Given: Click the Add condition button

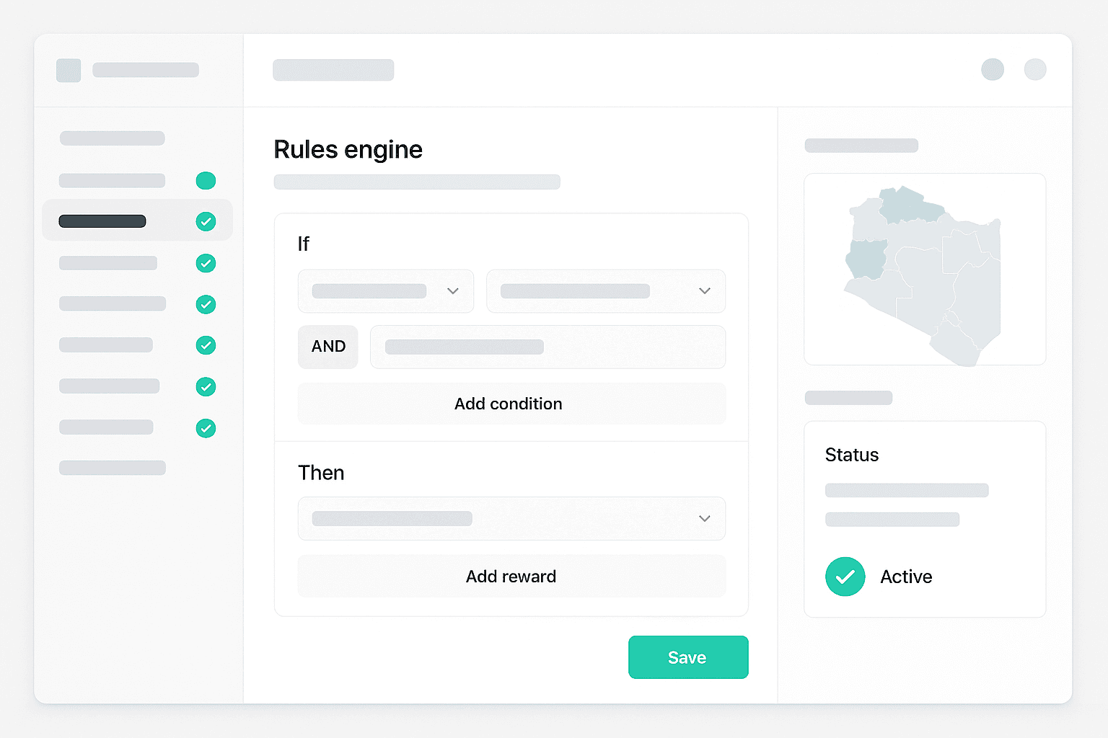Looking at the screenshot, I should [x=511, y=404].
